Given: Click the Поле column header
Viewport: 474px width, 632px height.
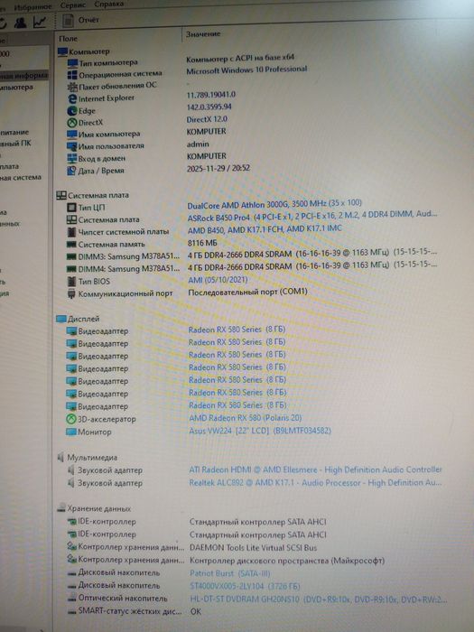Looking at the screenshot, I should pyautogui.click(x=68, y=39).
